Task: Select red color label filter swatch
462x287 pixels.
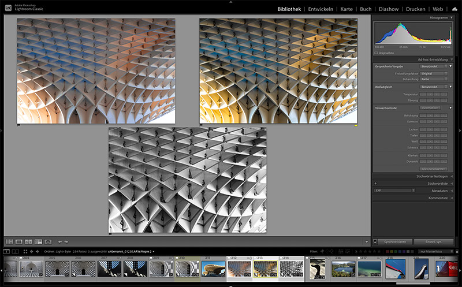Action: point(388,252)
